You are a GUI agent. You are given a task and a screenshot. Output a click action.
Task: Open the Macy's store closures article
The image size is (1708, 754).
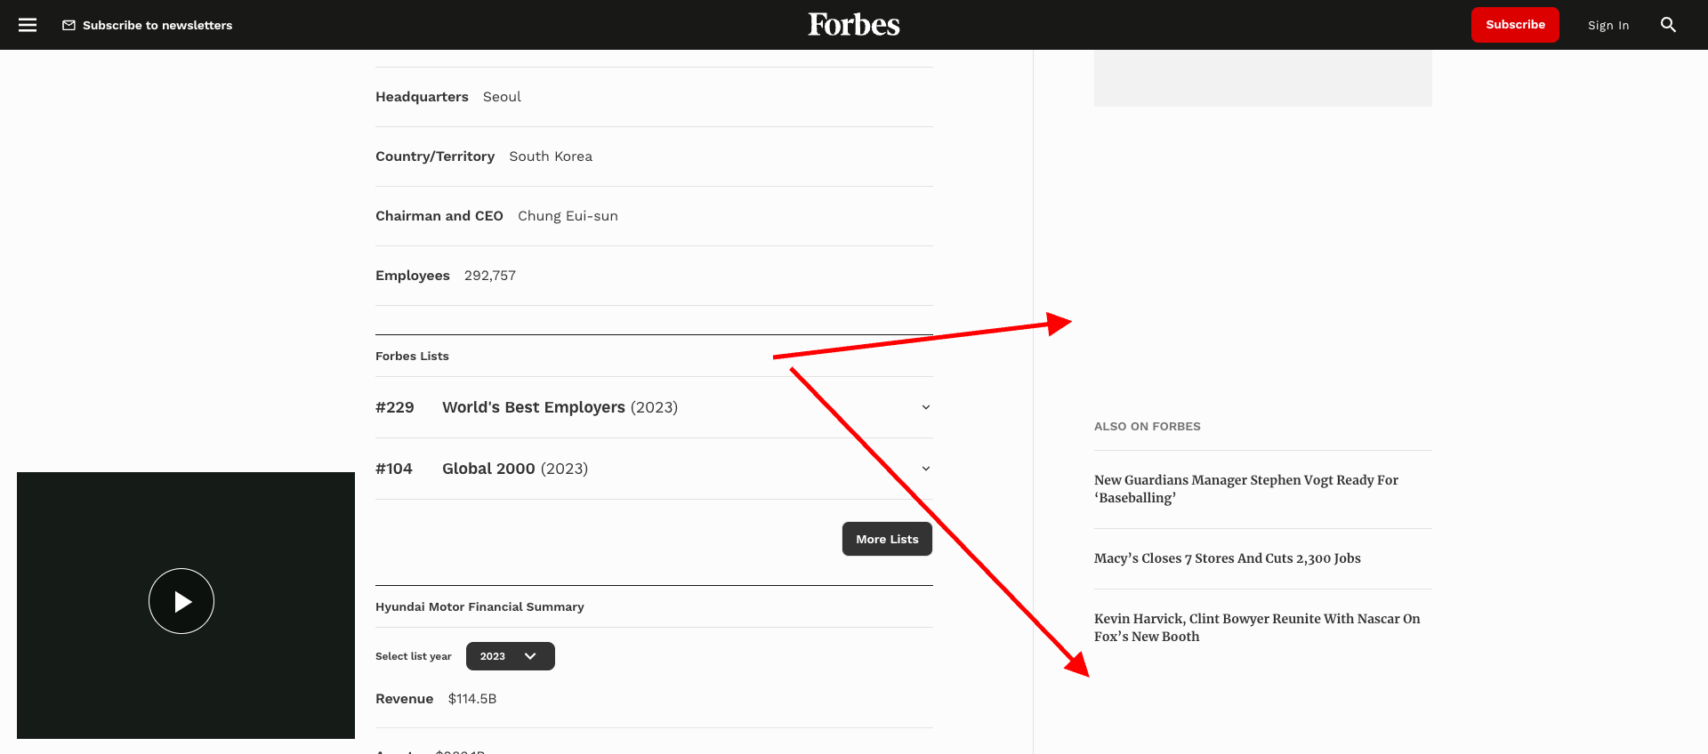pos(1227,557)
